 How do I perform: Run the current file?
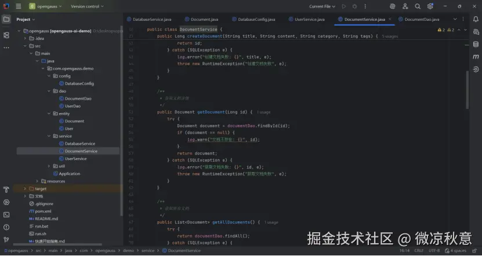point(344,6)
